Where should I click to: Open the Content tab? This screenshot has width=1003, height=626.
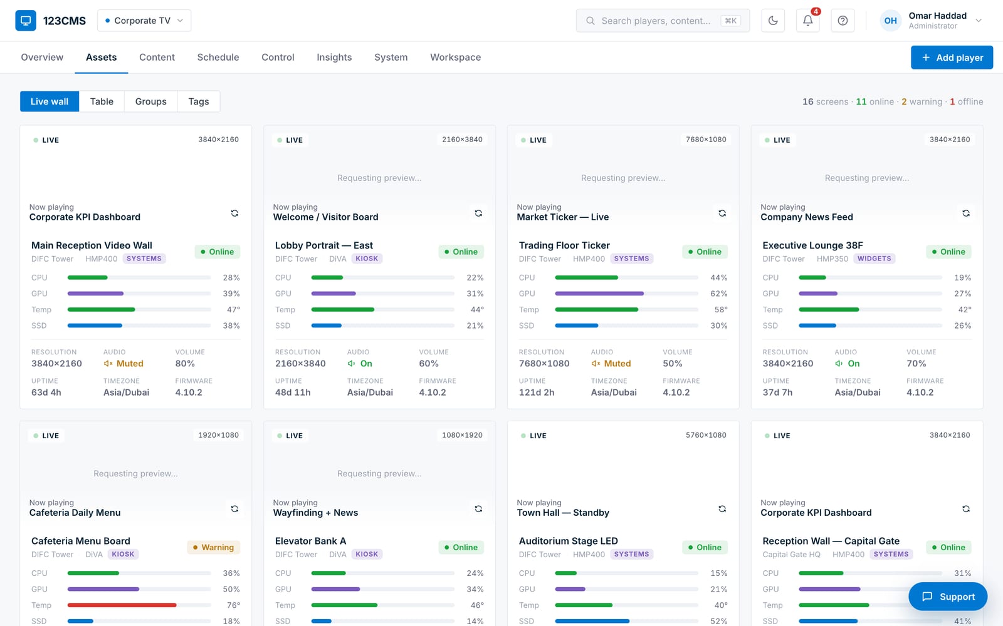click(157, 57)
